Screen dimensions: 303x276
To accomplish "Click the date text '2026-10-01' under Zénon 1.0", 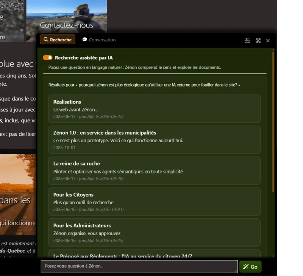I will pyautogui.click(x=64, y=147).
